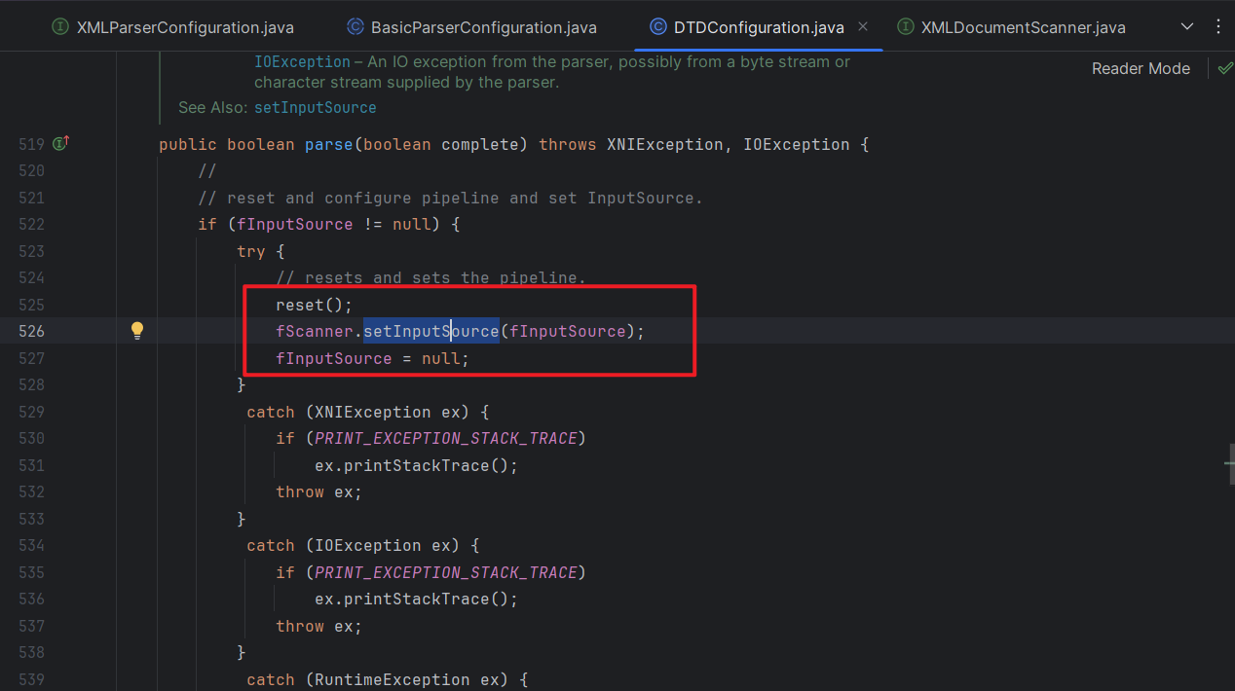This screenshot has height=691, width=1235.
Task: Click the IOException link in the documentation
Action: point(302,62)
